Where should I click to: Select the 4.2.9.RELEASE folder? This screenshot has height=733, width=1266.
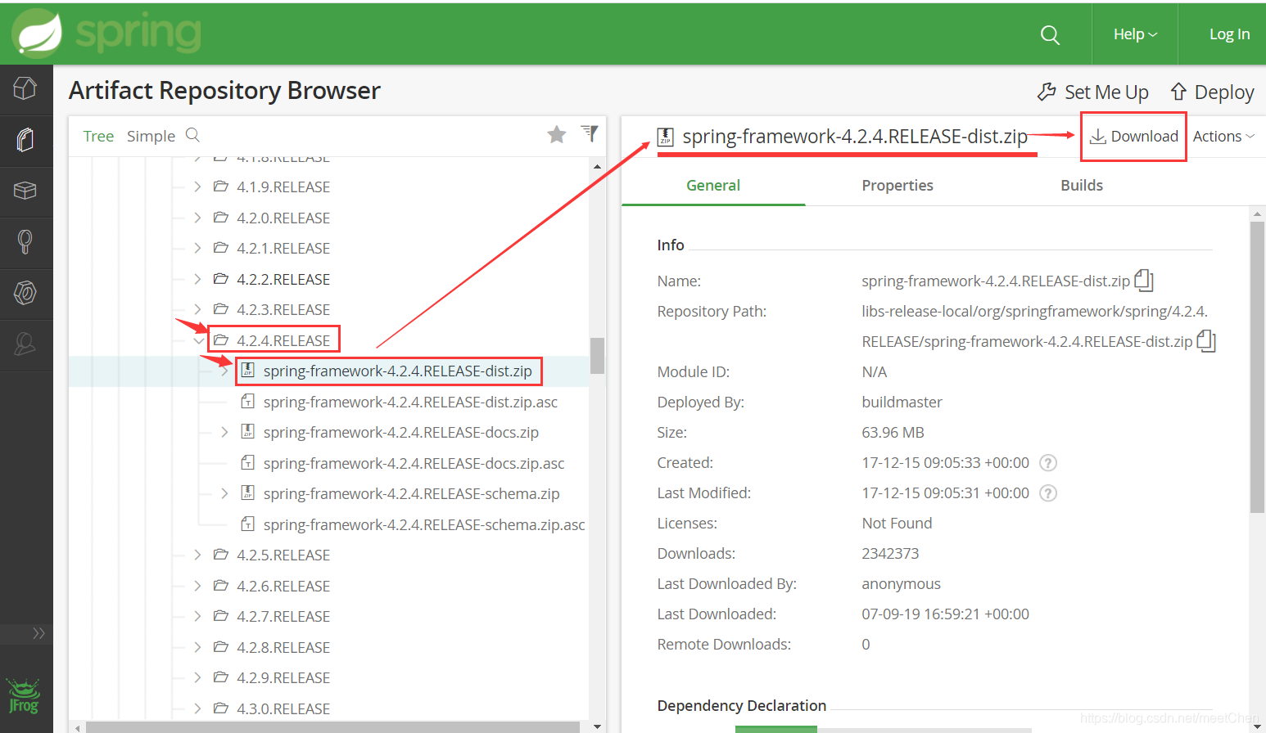pos(283,677)
